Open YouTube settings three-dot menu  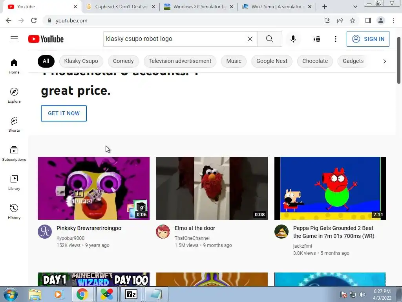coord(335,39)
